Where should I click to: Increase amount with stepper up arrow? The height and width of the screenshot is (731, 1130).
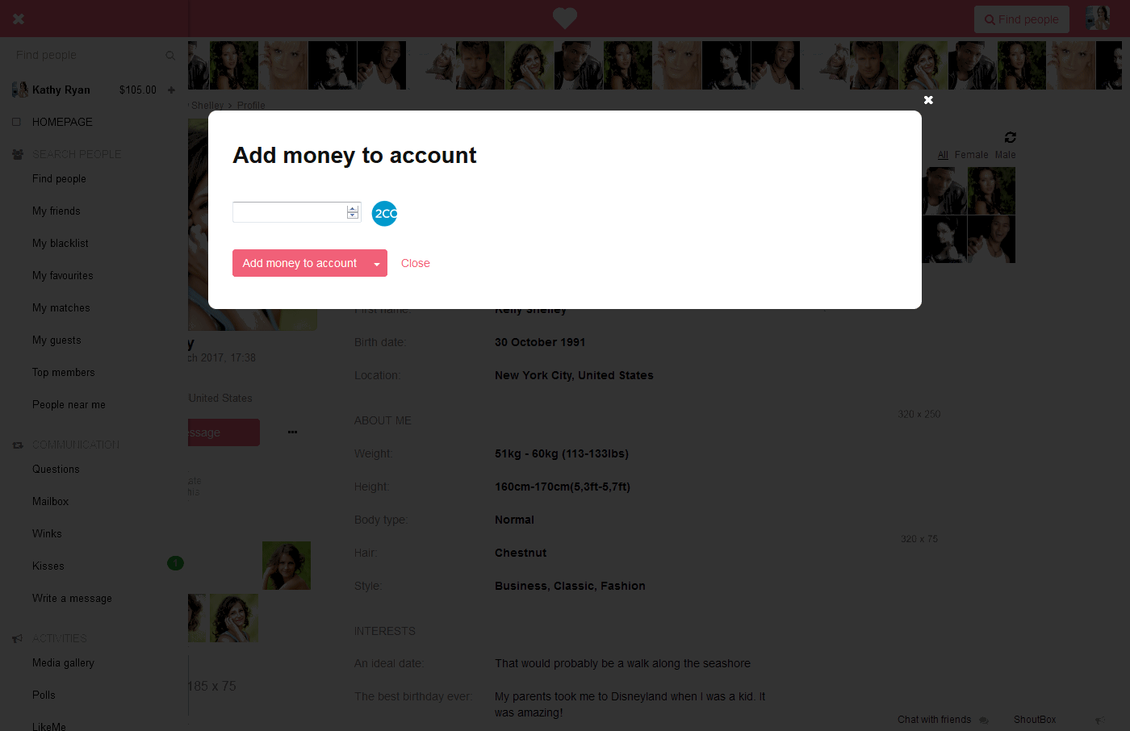point(353,208)
